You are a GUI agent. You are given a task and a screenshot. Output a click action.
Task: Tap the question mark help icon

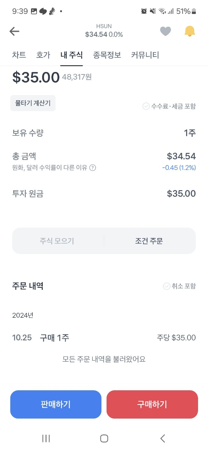tap(92, 168)
